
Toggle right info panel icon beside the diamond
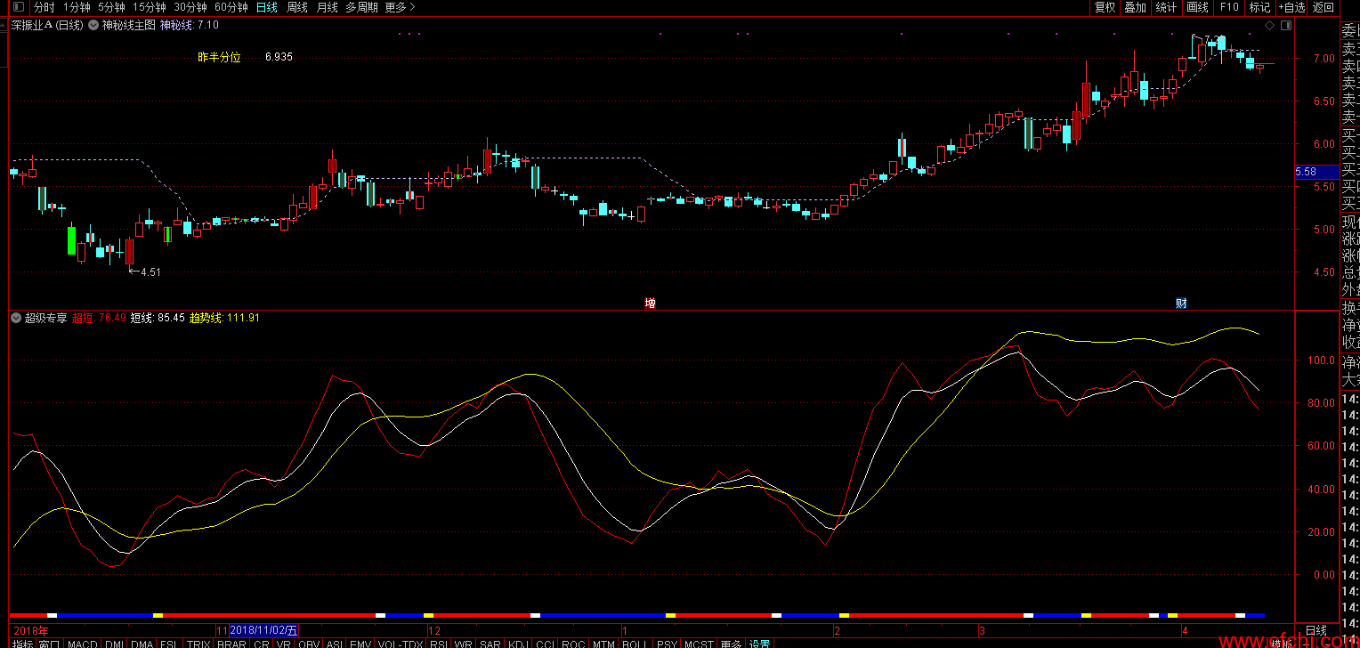pos(1285,26)
